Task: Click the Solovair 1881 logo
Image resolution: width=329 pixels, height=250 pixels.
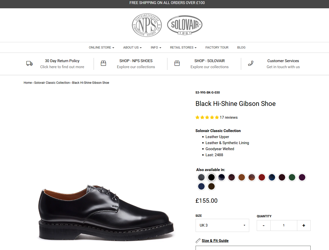Action: [x=185, y=25]
